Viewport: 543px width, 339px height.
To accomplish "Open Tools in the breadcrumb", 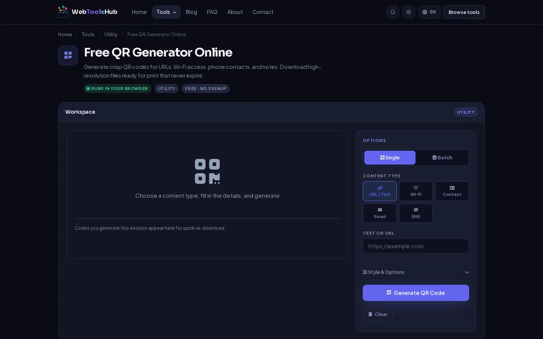I will 88,34.
